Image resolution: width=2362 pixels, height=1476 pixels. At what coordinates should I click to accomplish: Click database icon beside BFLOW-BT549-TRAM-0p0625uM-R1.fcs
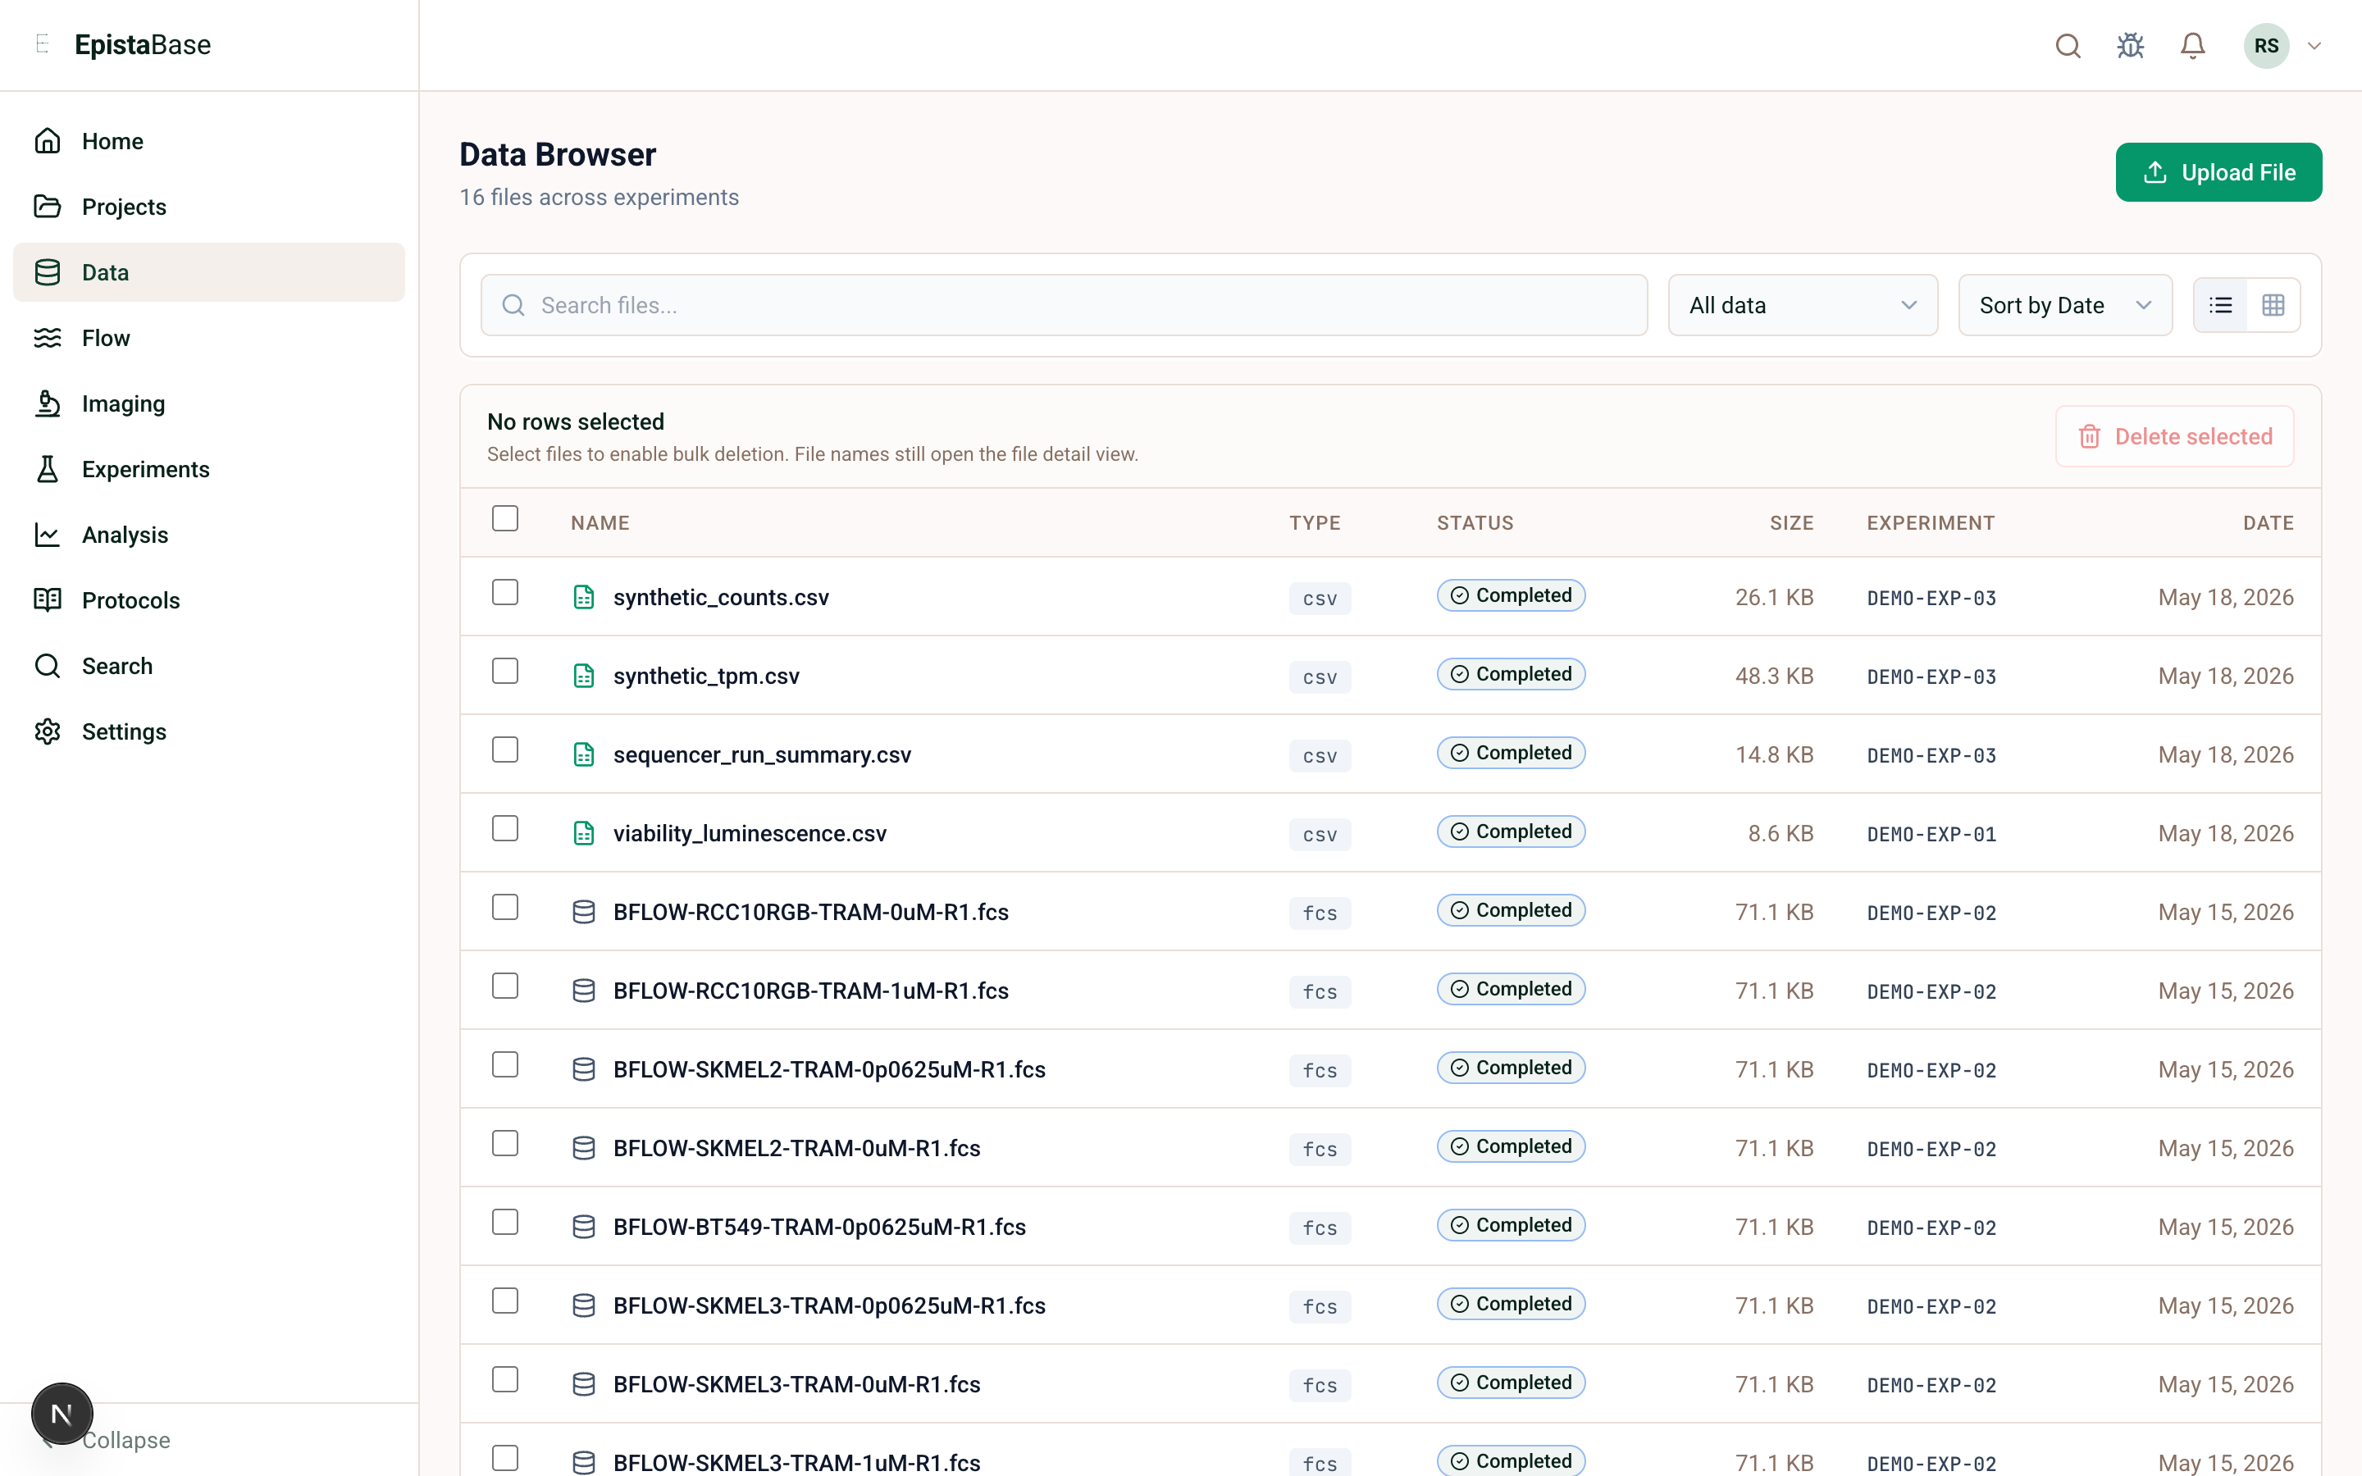point(584,1227)
